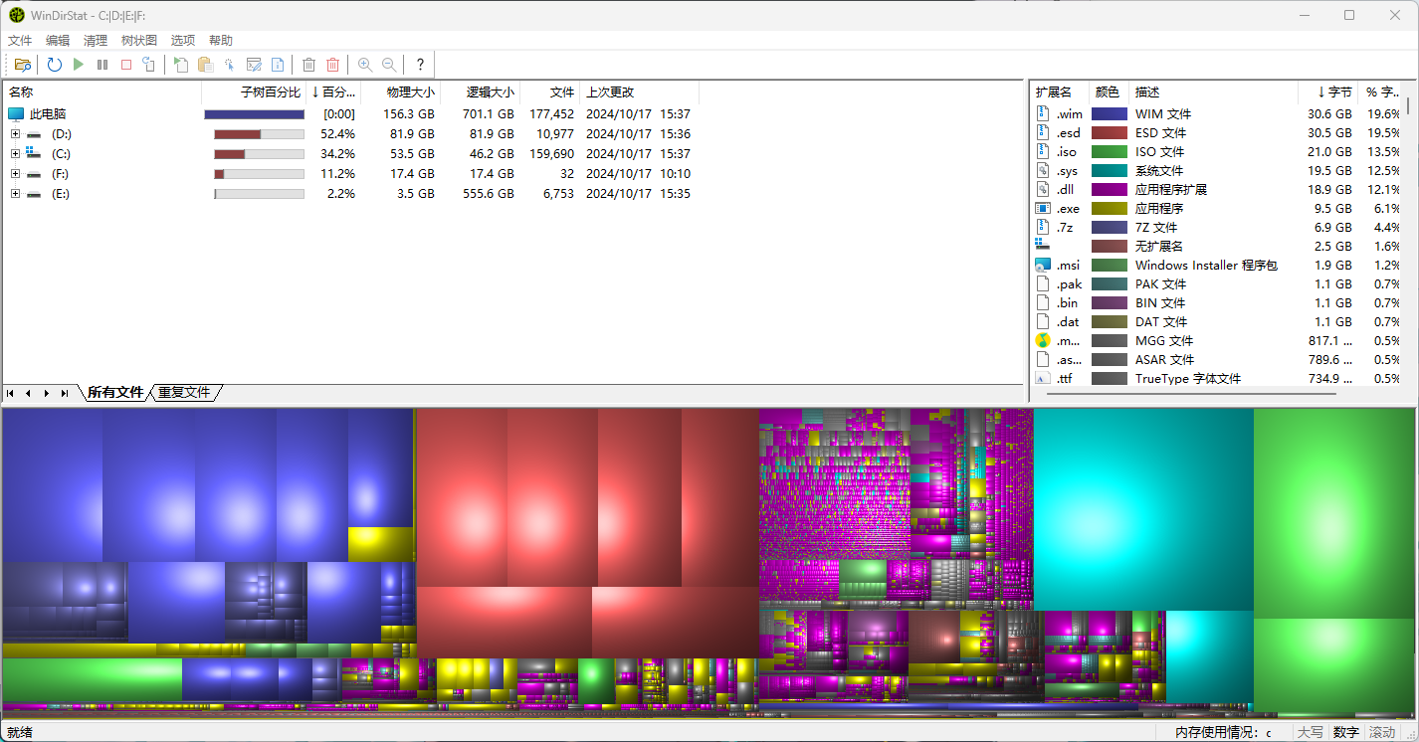
Task: Resume scanning with the green play icon
Action: (x=79, y=64)
